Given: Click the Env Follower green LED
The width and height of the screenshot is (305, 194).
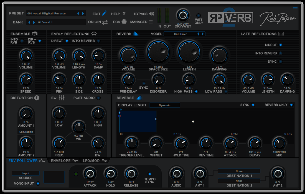Looking at the screenshot, I should [76, 174].
